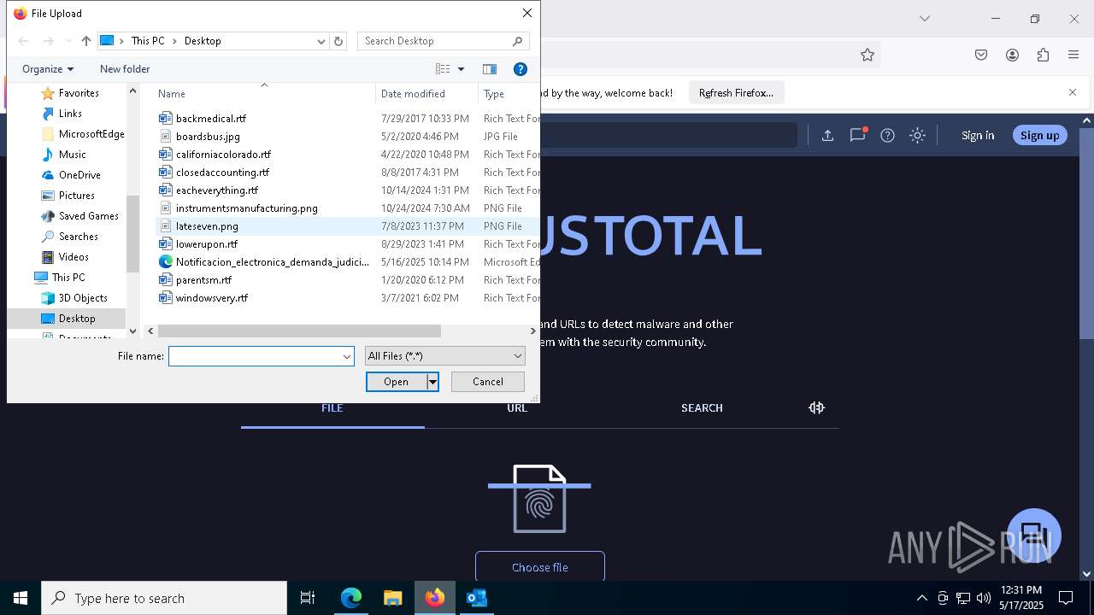This screenshot has height=615, width=1094.
Task: Select OneDrive in navigation pane
Action: tap(79, 175)
